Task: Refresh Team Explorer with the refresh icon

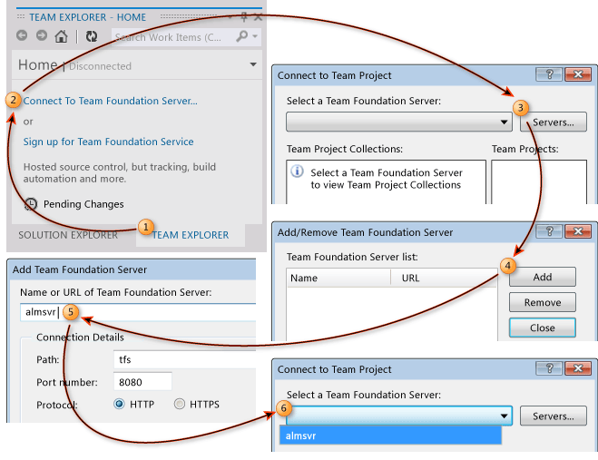Action: tap(91, 36)
